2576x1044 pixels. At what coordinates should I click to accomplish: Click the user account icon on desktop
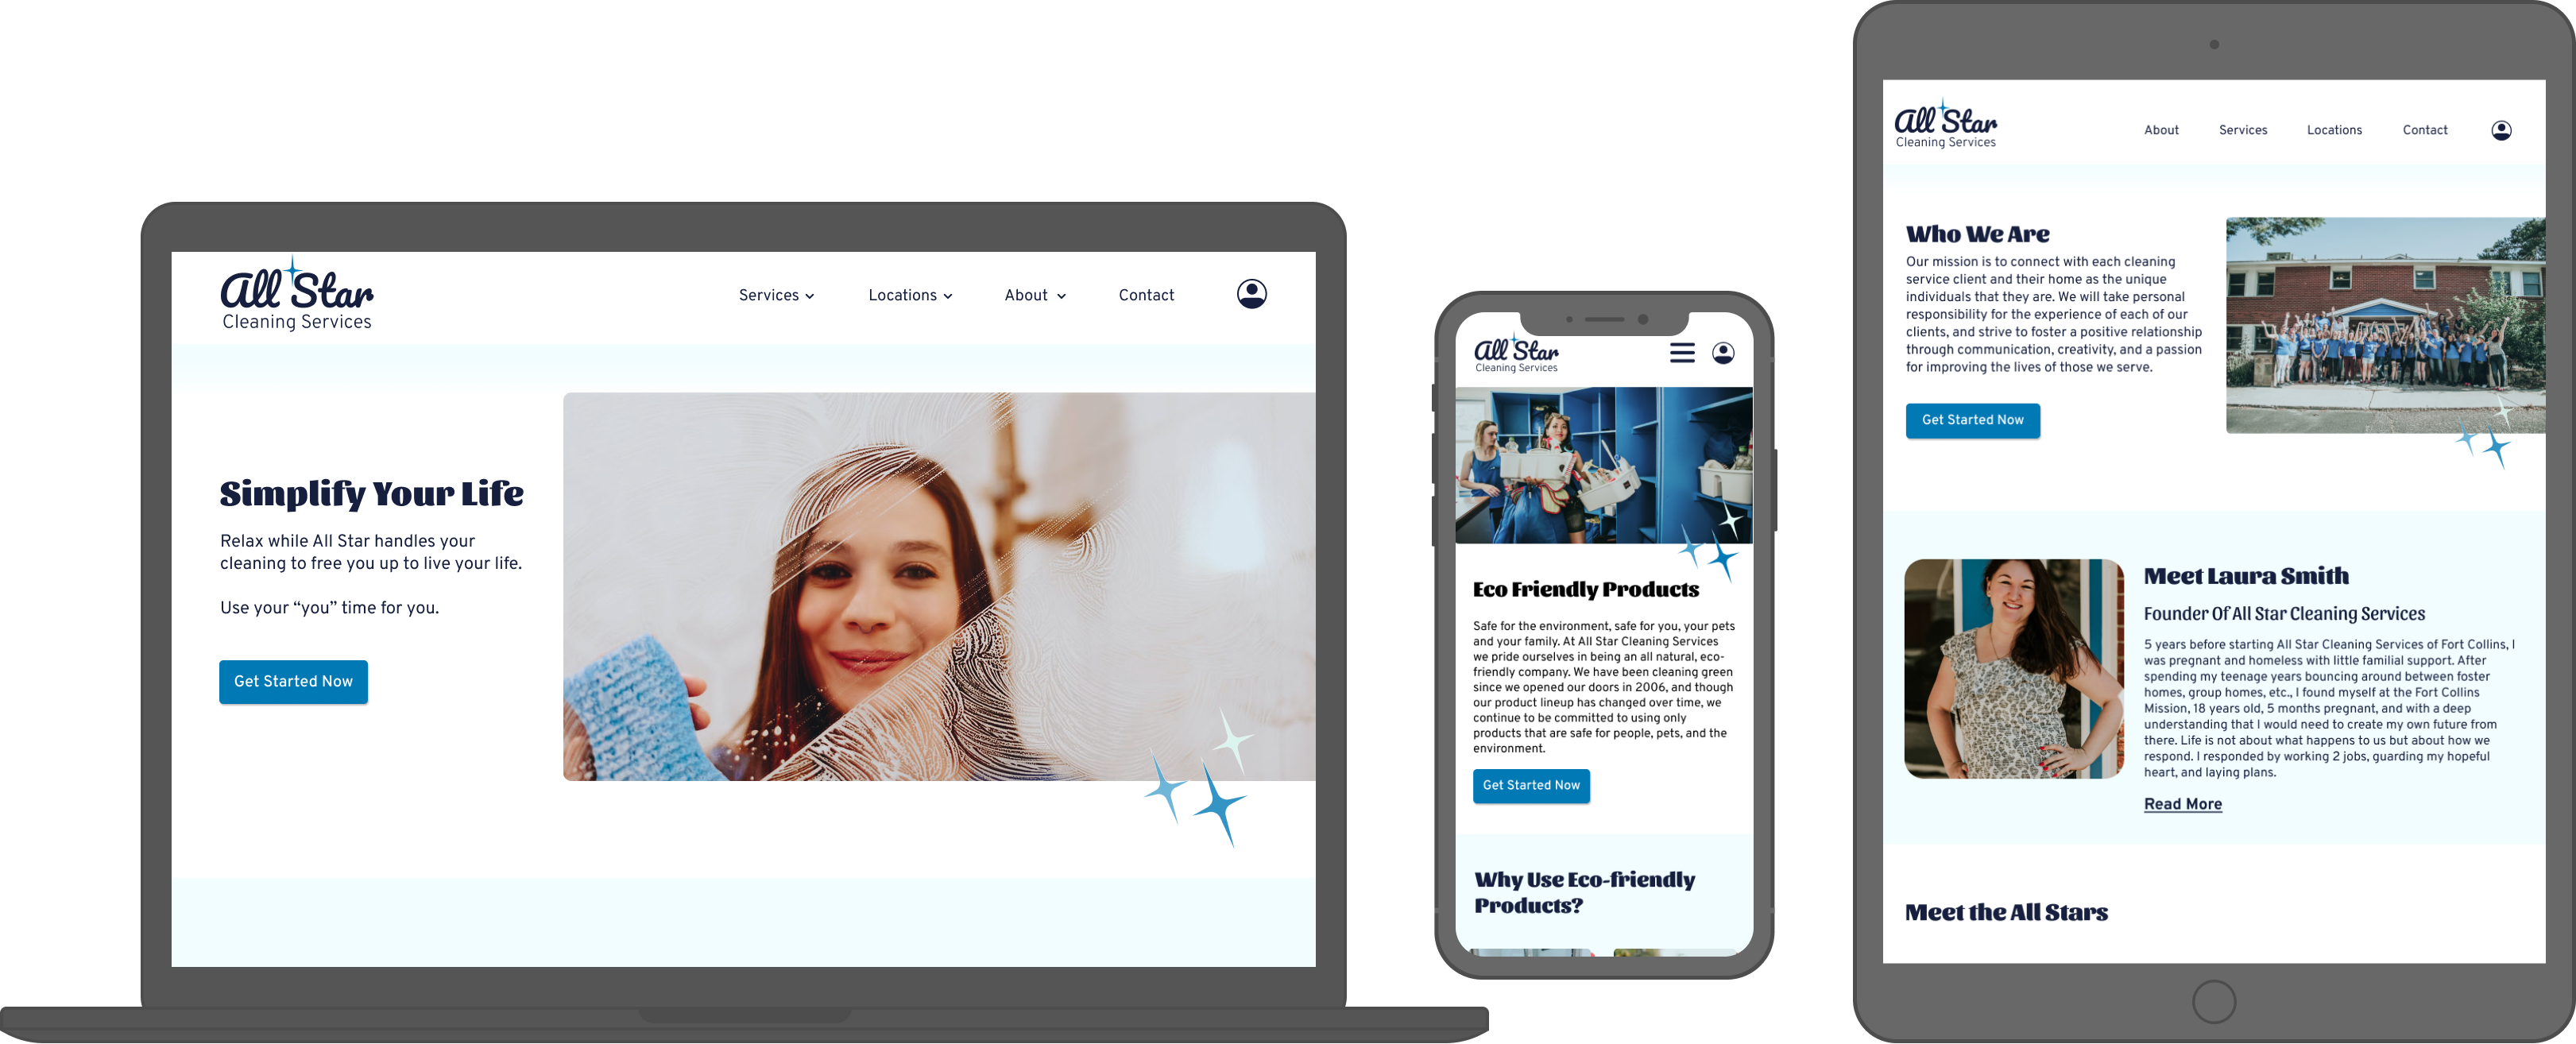point(1252,294)
